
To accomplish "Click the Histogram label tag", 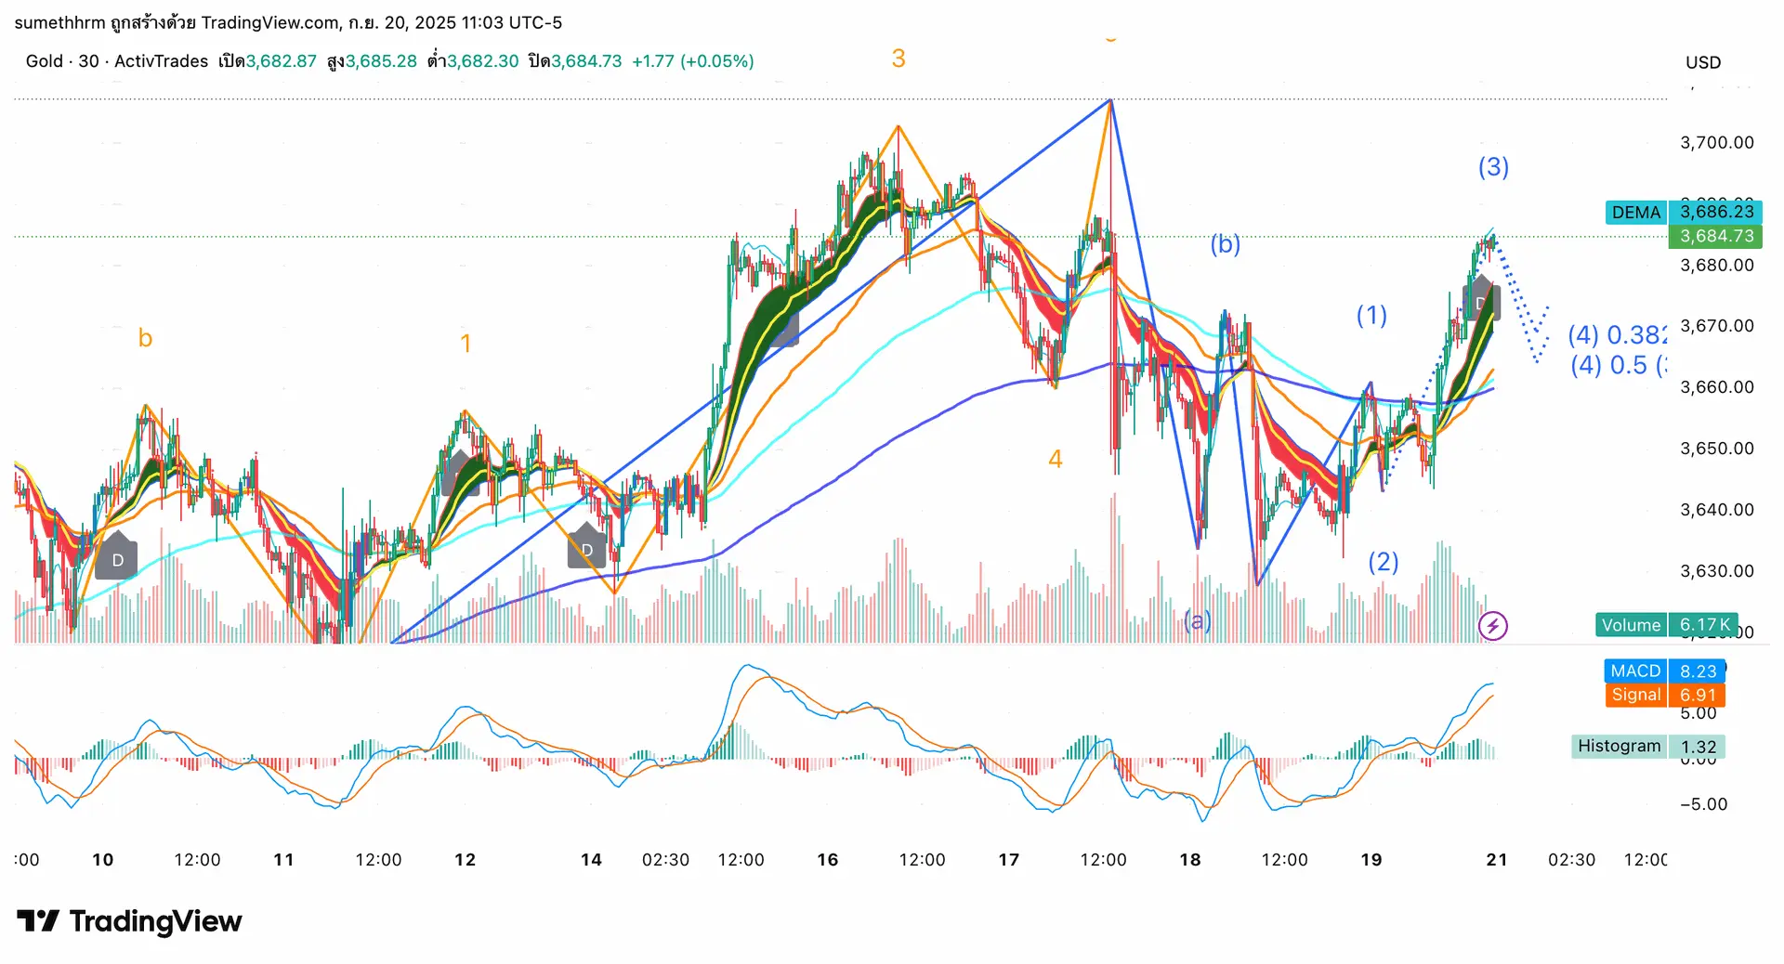I will click(1619, 747).
